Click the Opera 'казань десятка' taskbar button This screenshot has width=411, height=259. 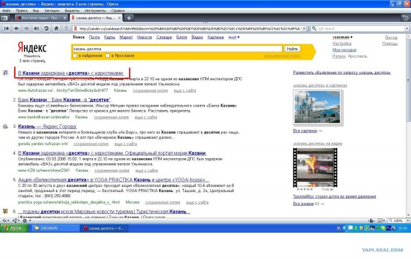point(105,228)
